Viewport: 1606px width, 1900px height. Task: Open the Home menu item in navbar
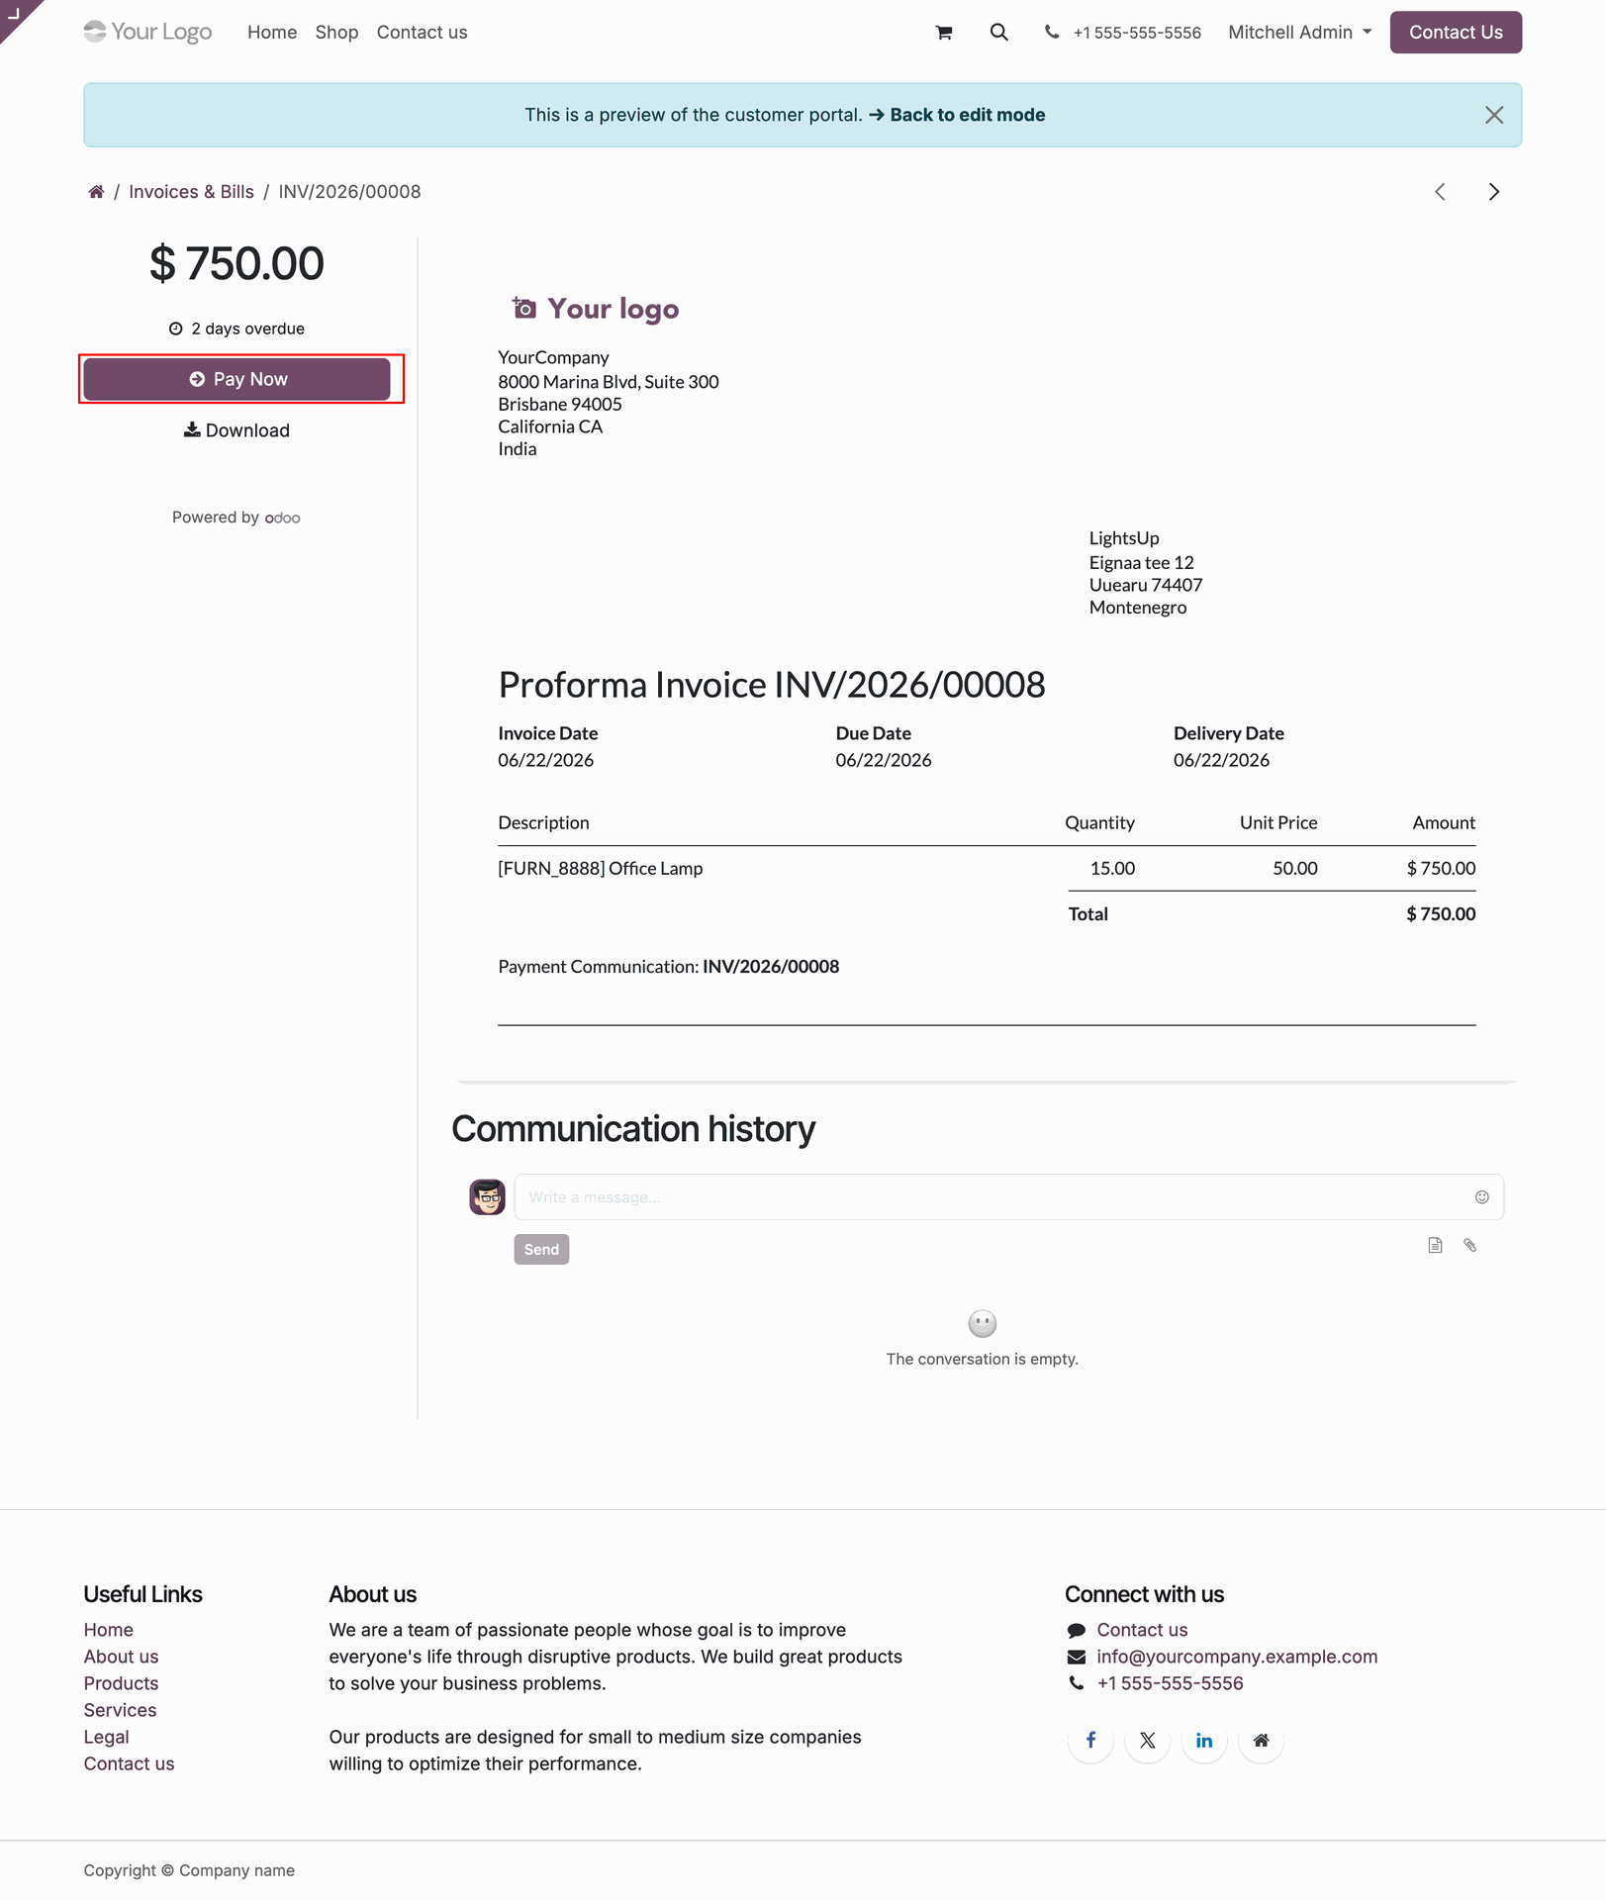coord(272,33)
